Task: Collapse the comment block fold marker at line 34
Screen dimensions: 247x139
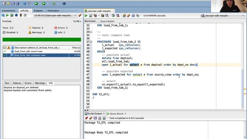Action: [x=91, y=32]
